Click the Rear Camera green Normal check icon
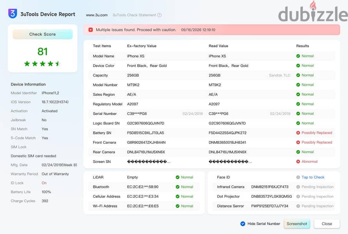Screen dimensions: 348x234 [298, 152]
